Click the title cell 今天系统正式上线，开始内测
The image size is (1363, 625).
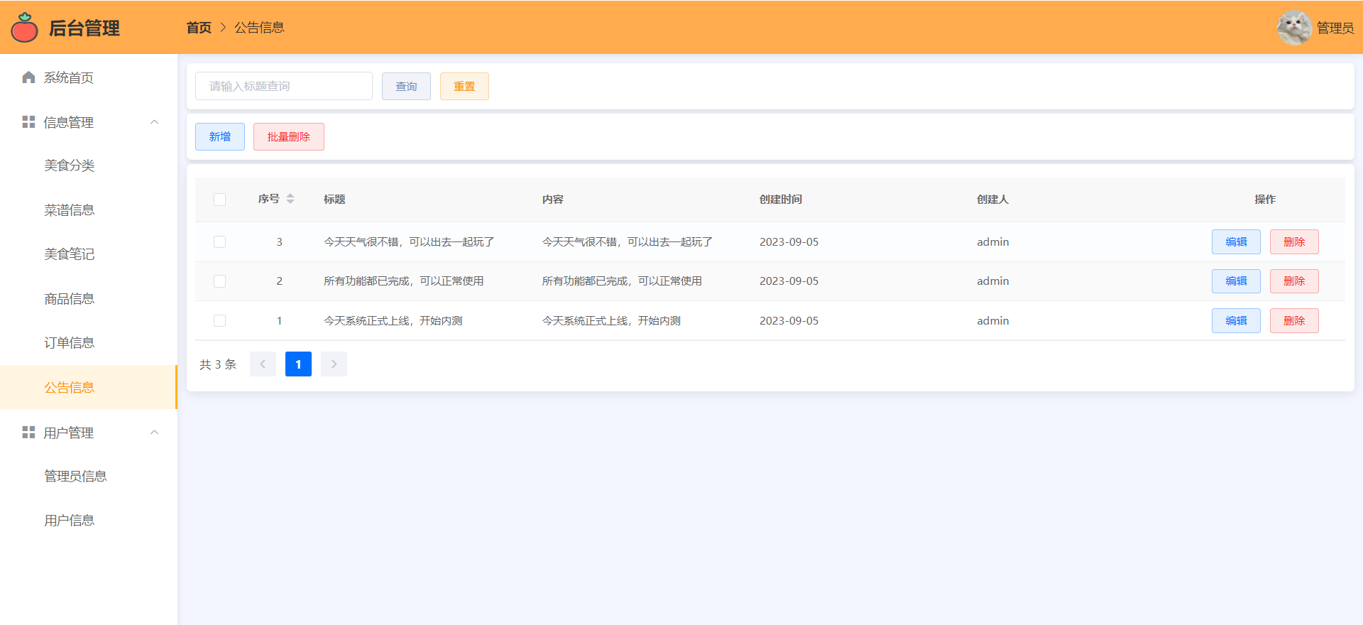point(393,321)
